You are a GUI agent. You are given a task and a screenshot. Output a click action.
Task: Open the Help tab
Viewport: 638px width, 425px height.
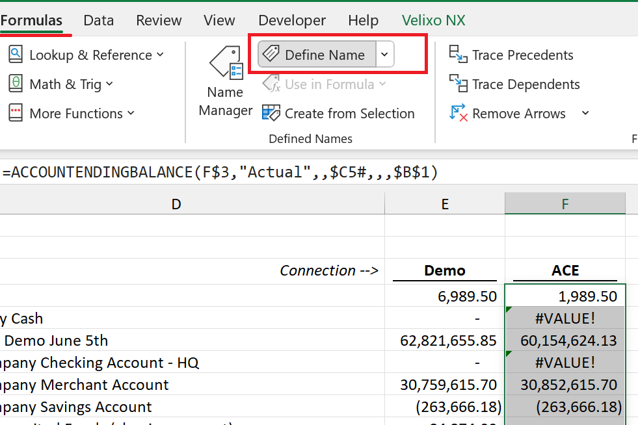364,20
